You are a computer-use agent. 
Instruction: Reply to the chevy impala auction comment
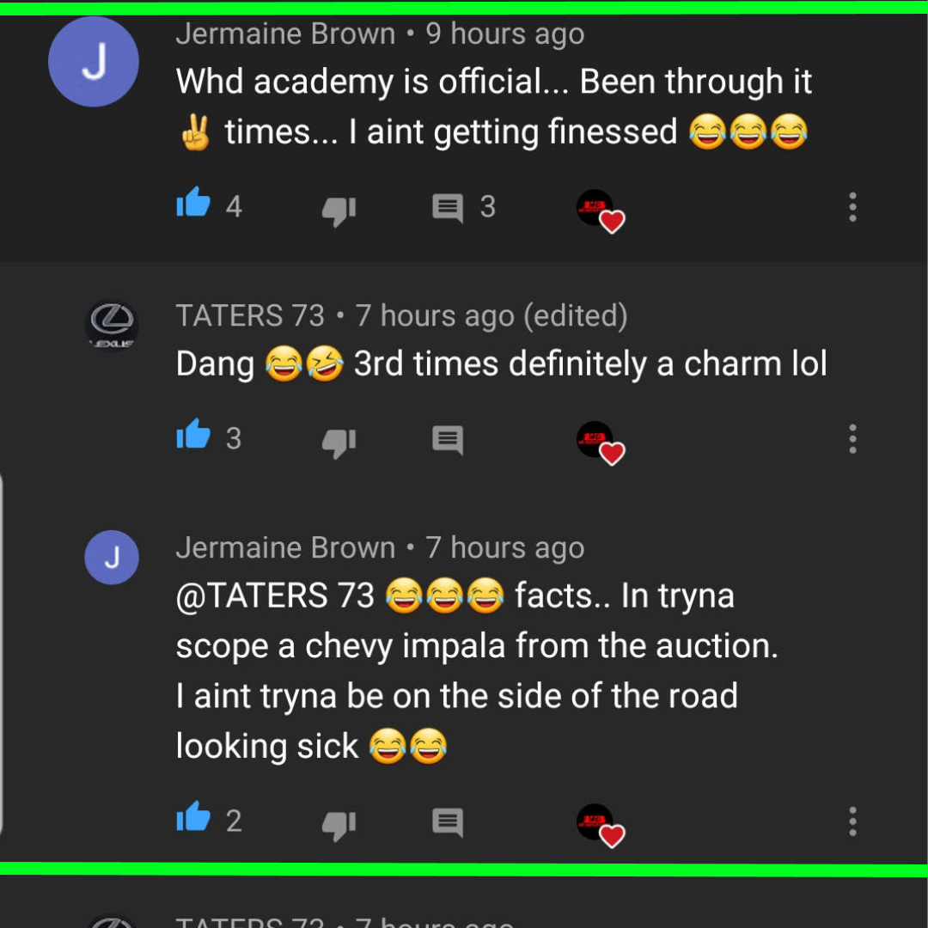448,822
